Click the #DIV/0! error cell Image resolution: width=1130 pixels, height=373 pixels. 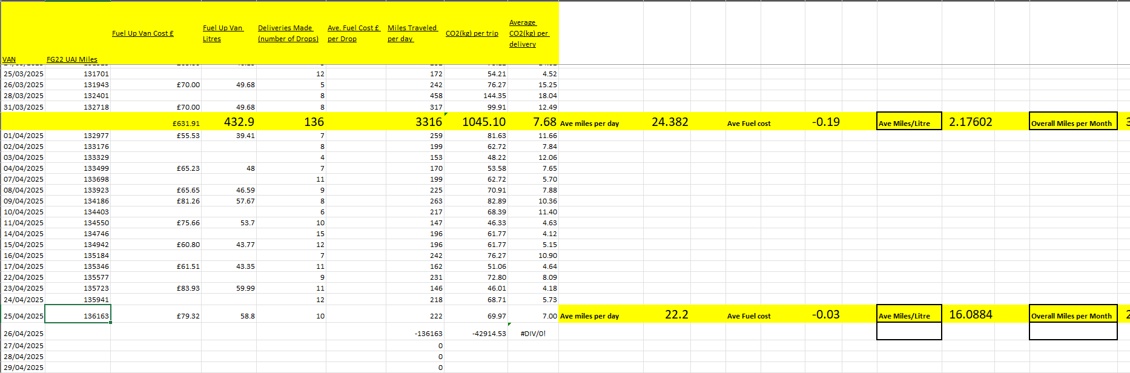[x=533, y=334]
